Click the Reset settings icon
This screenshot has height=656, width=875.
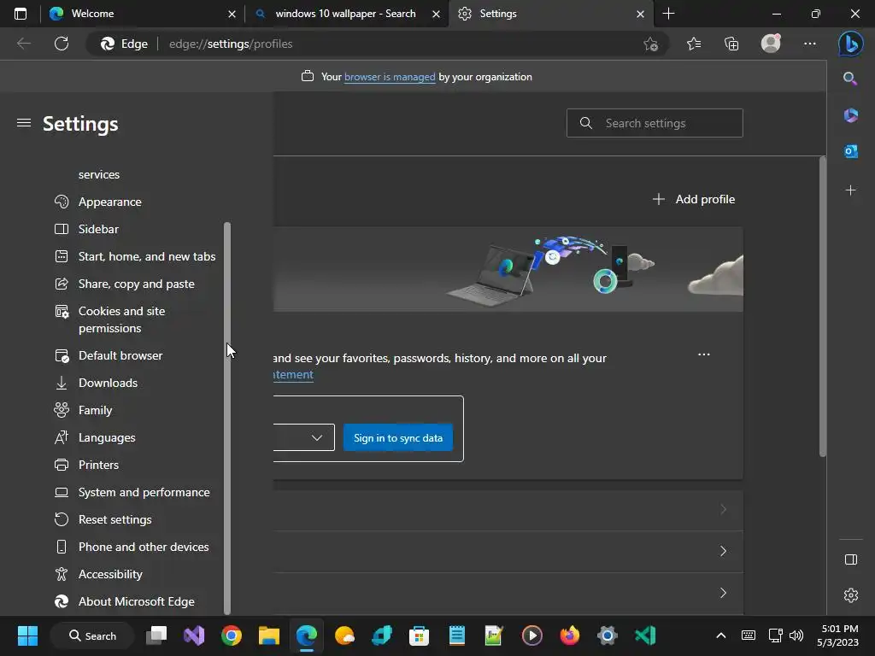click(x=62, y=519)
